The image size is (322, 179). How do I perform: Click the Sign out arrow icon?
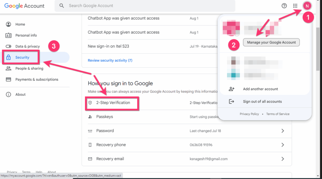[231, 102]
